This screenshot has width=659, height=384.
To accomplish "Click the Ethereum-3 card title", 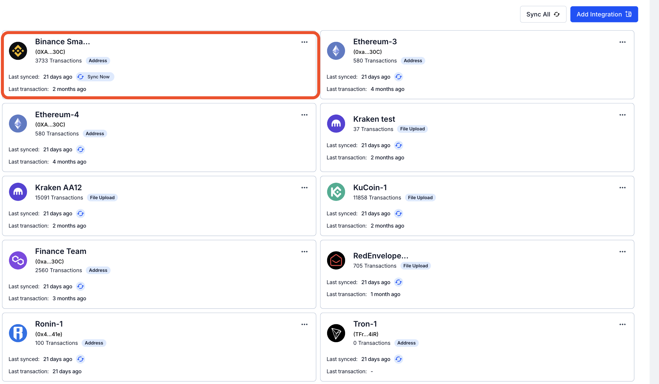I will (x=375, y=42).
